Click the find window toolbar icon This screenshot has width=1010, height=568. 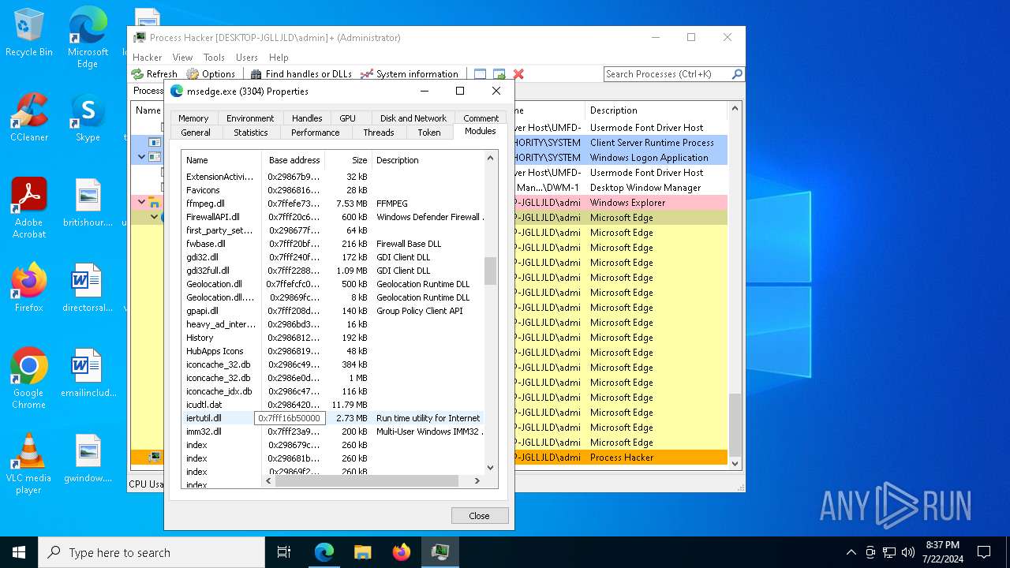pyautogui.click(x=480, y=74)
